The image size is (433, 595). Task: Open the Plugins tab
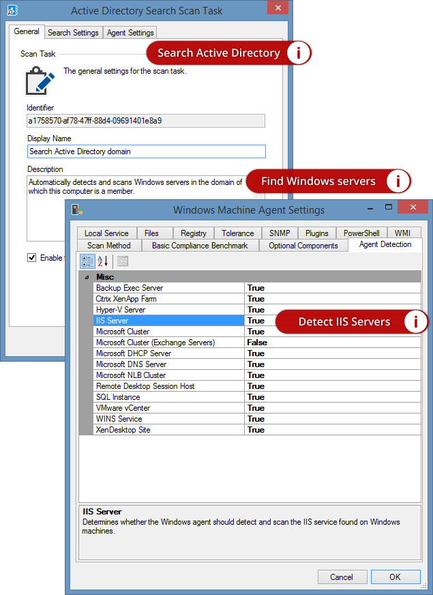(x=317, y=233)
